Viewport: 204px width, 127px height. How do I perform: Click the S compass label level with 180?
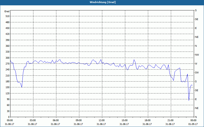click(x=196, y=82)
